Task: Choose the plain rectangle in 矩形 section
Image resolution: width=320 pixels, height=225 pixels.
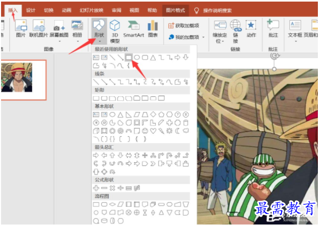Action: click(x=96, y=98)
